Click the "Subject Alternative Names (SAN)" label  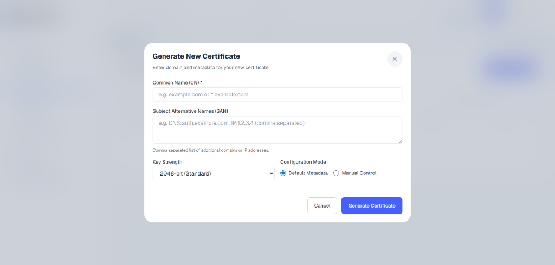190,111
